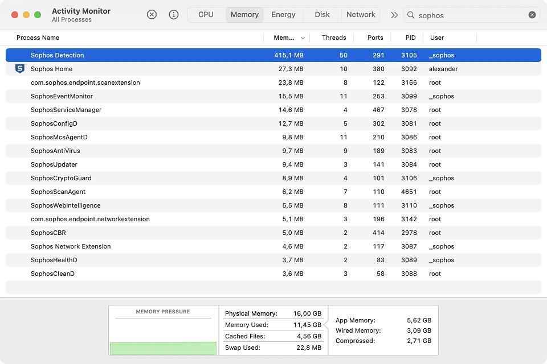This screenshot has height=364, width=547.
Task: Click the User column header
Action: click(437, 38)
